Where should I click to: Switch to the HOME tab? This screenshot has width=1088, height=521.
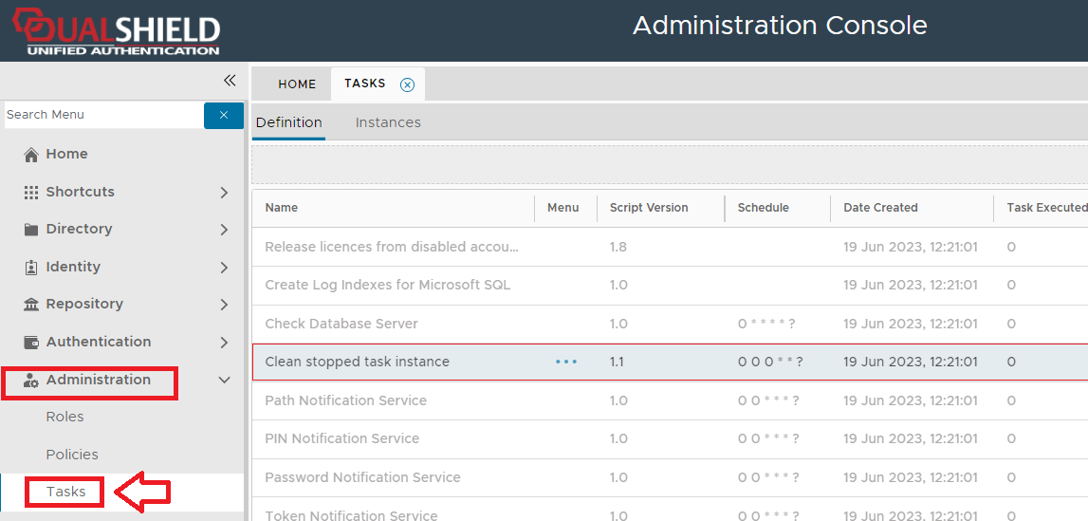click(x=297, y=84)
